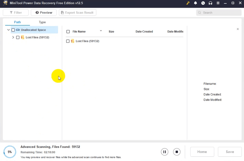Image resolution: width=244 pixels, height=161 pixels.
Task: Click the File Name column header
Action: (x=79, y=32)
